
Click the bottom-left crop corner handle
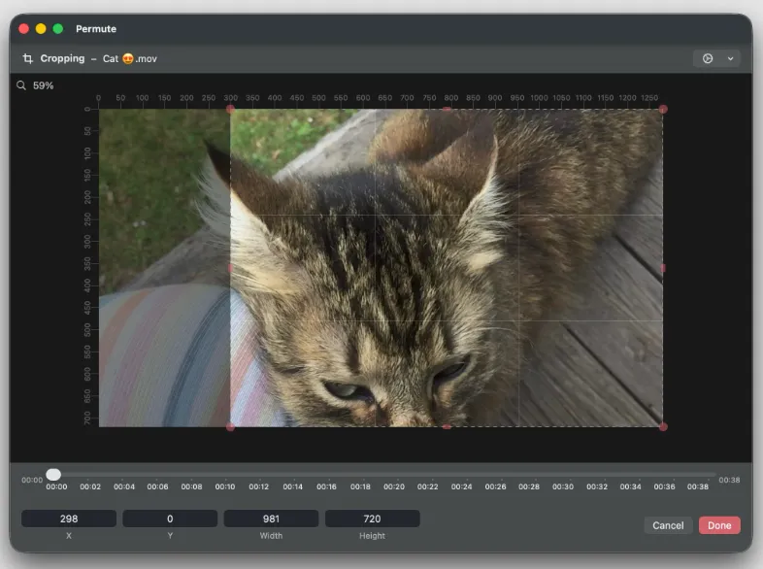point(231,427)
